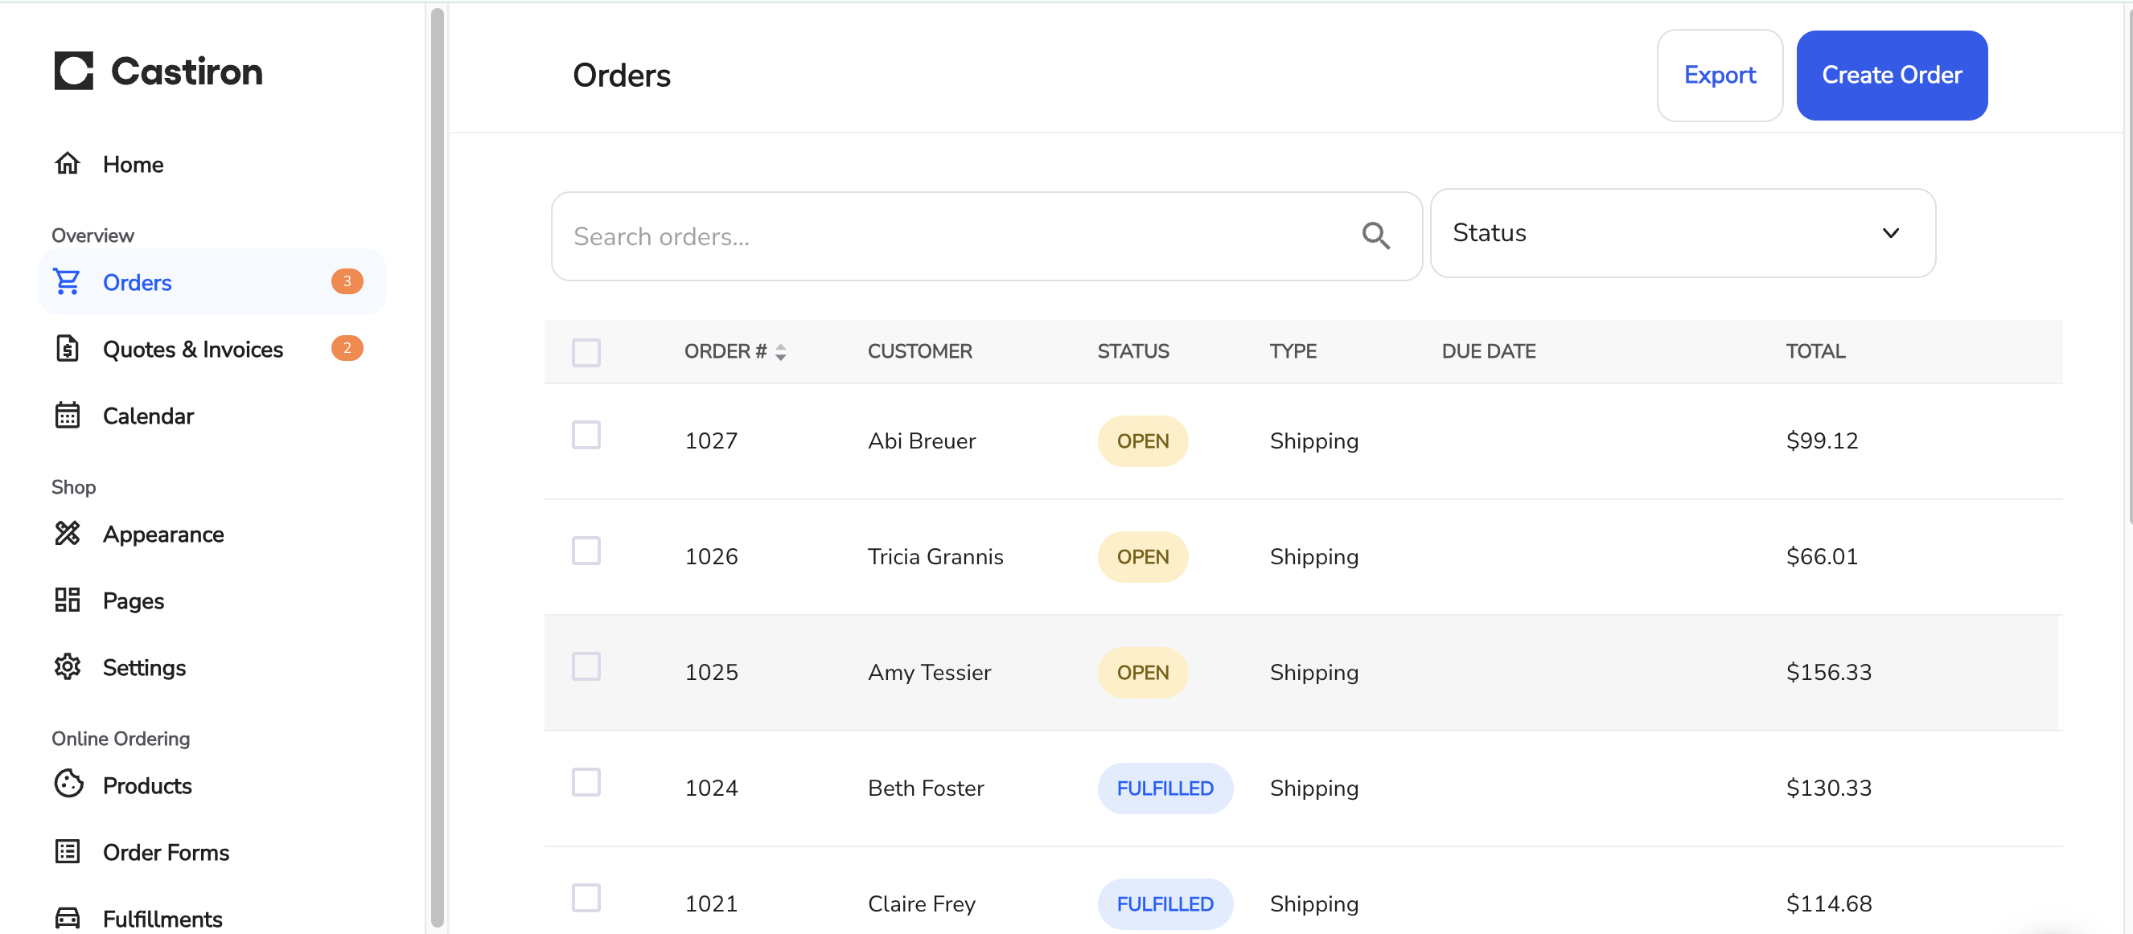Click the Quotes & Invoices document icon
The height and width of the screenshot is (934, 2133).
pyautogui.click(x=67, y=349)
